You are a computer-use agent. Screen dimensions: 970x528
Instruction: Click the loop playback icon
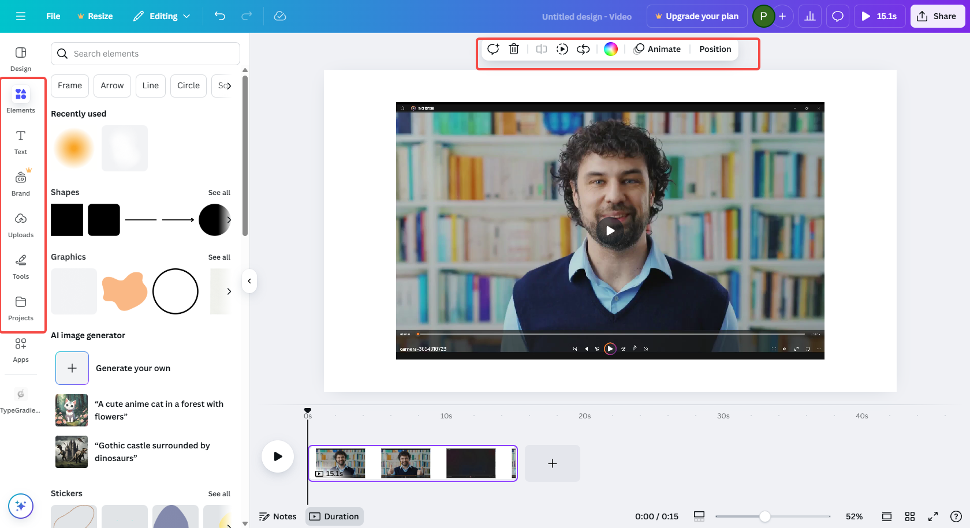(x=583, y=49)
